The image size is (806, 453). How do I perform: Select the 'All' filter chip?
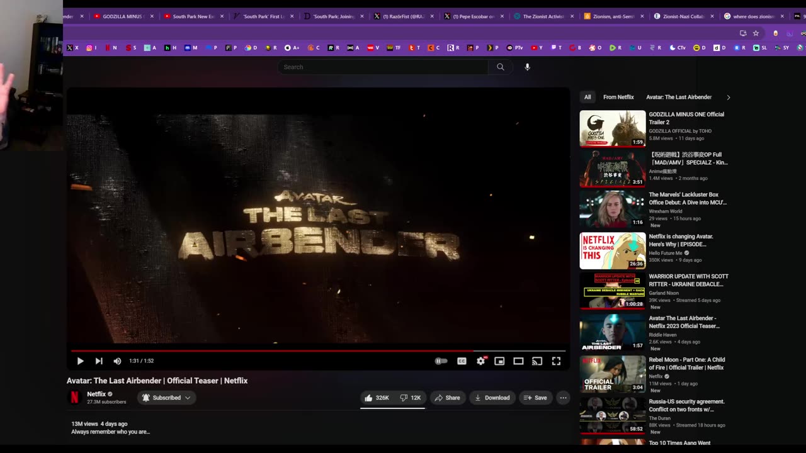tap(587, 97)
